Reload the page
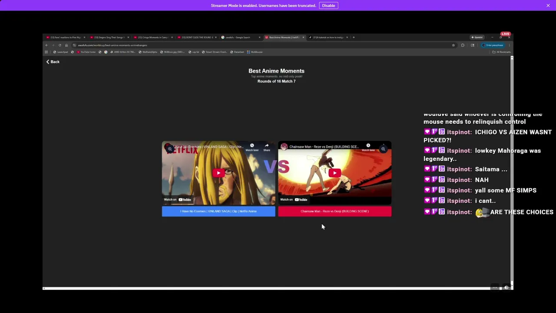556x313 pixels. pos(60,45)
